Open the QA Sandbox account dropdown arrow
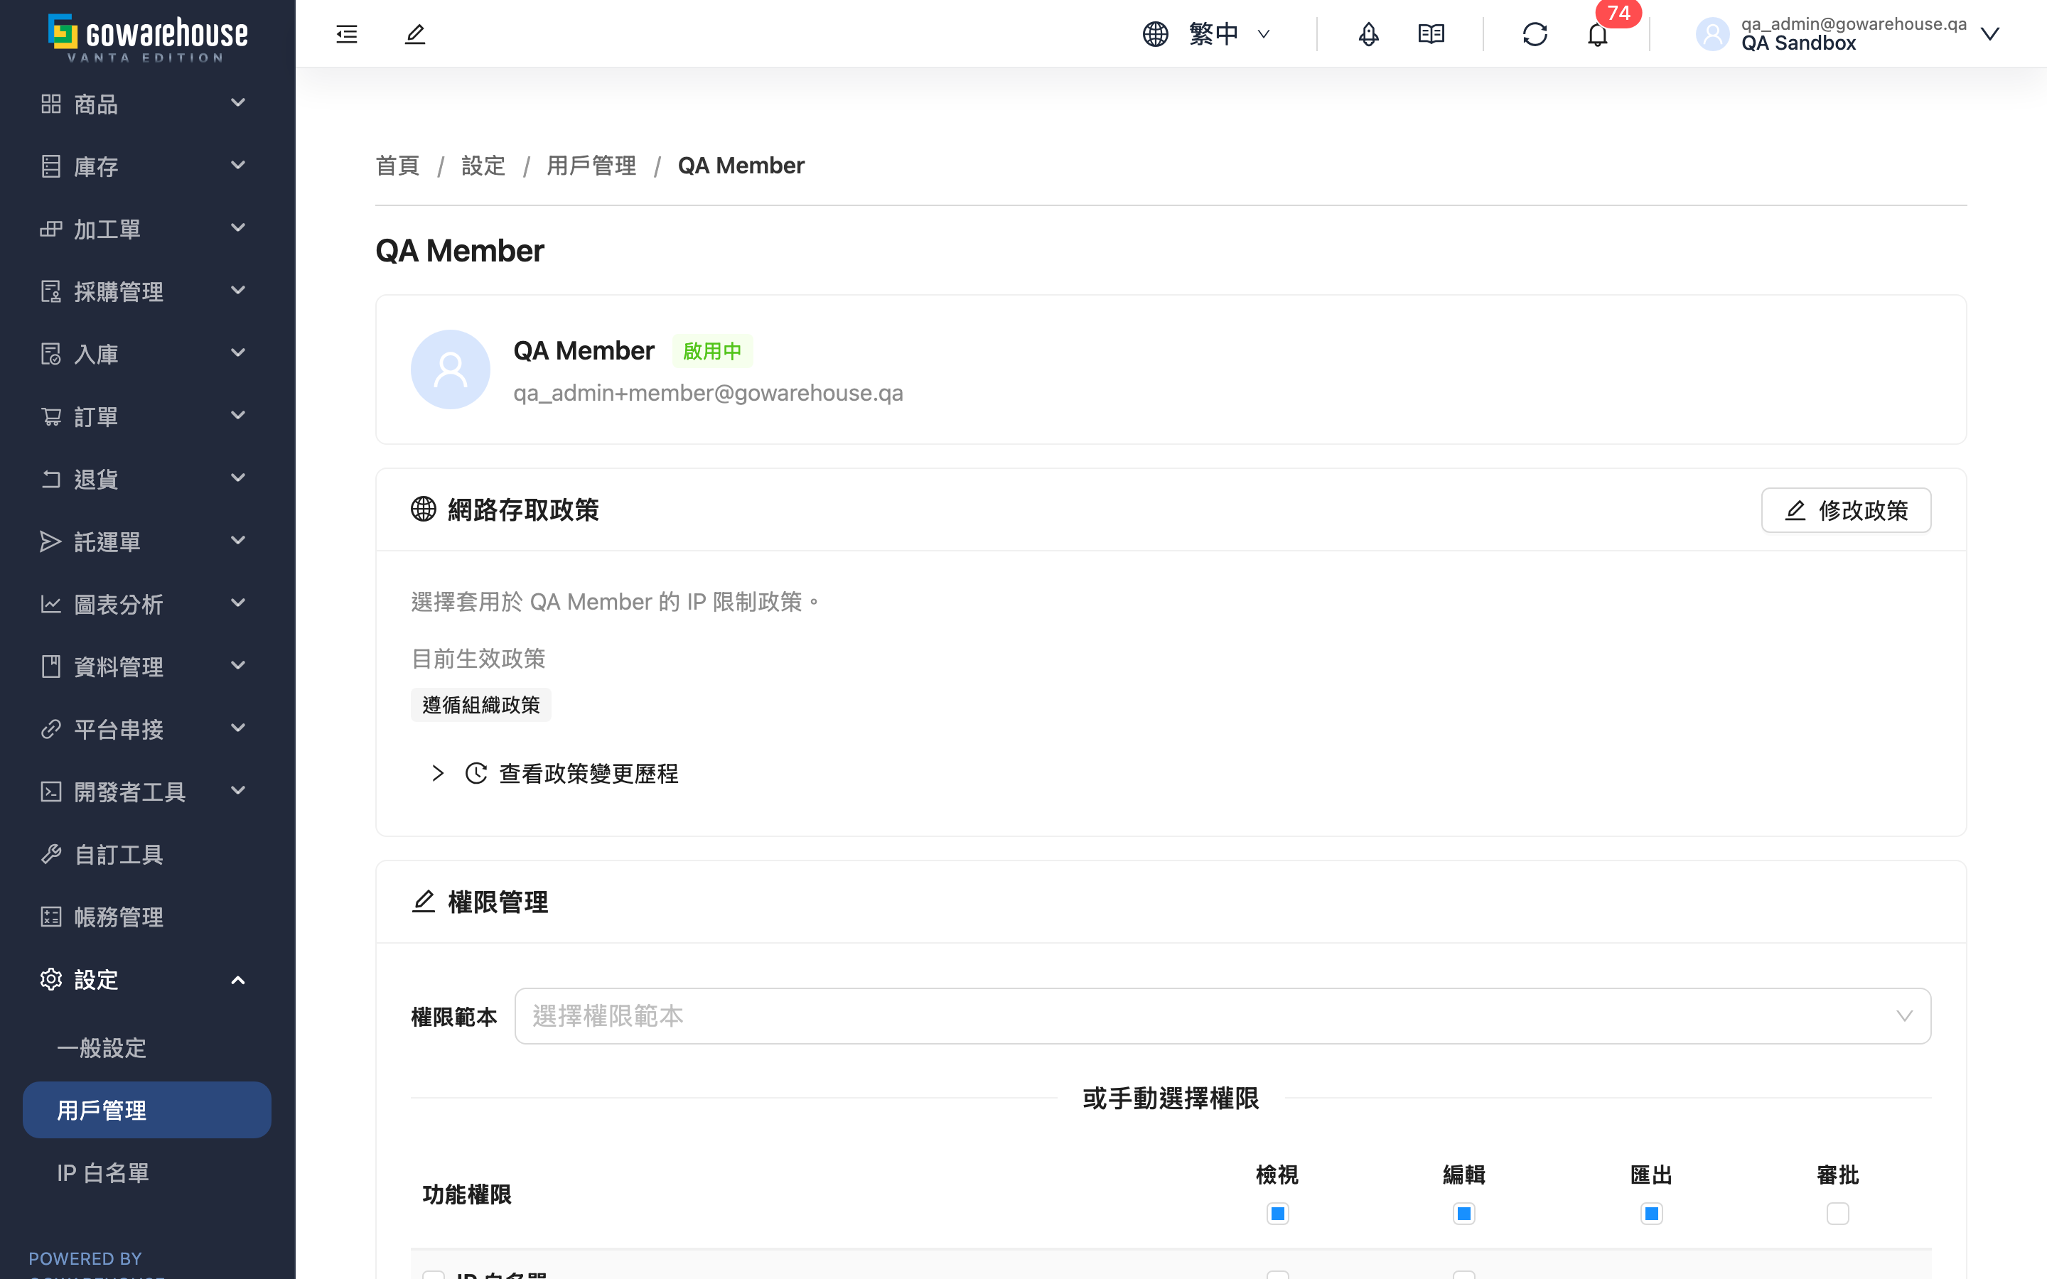 click(1990, 34)
